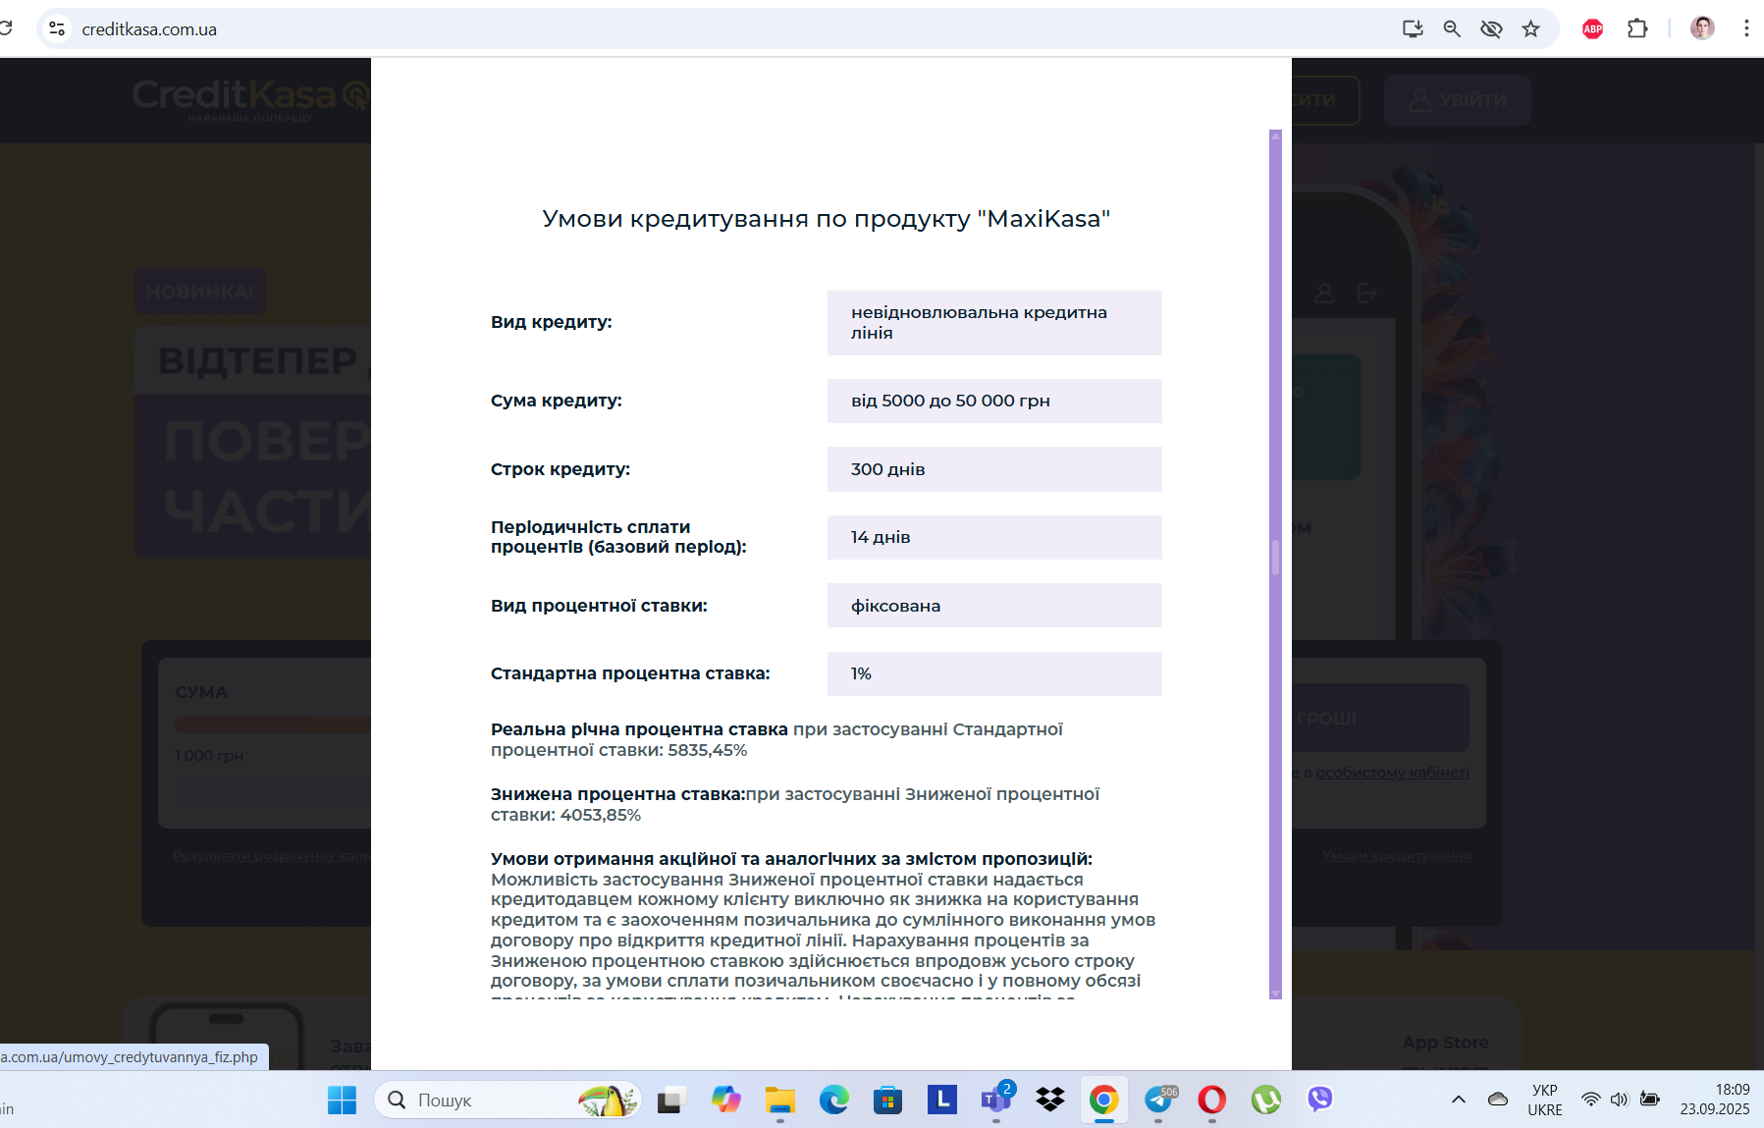Click the site information icon in address bar

[x=57, y=29]
